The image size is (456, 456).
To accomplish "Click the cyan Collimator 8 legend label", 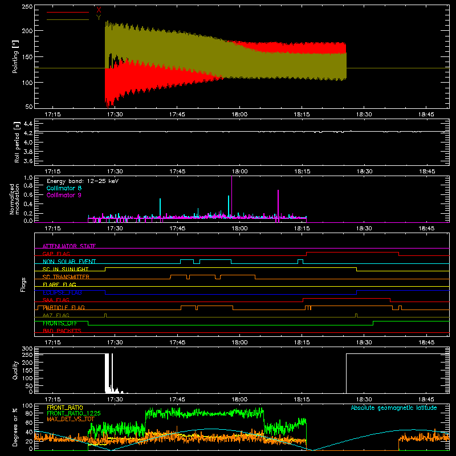I will tap(64, 188).
